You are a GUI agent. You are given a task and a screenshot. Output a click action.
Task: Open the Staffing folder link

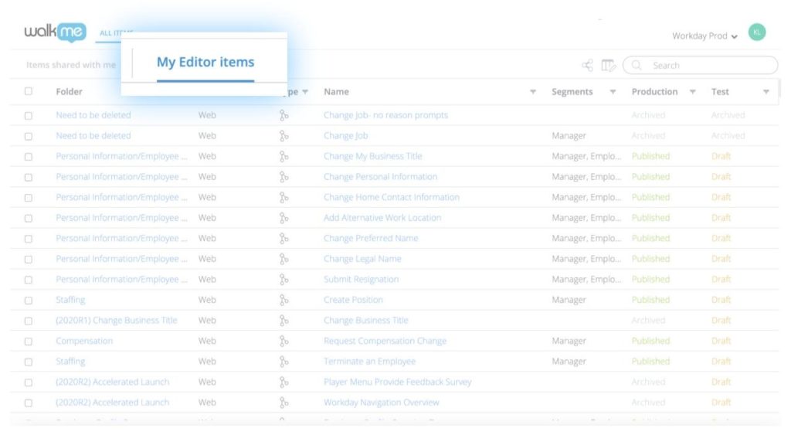click(x=70, y=300)
